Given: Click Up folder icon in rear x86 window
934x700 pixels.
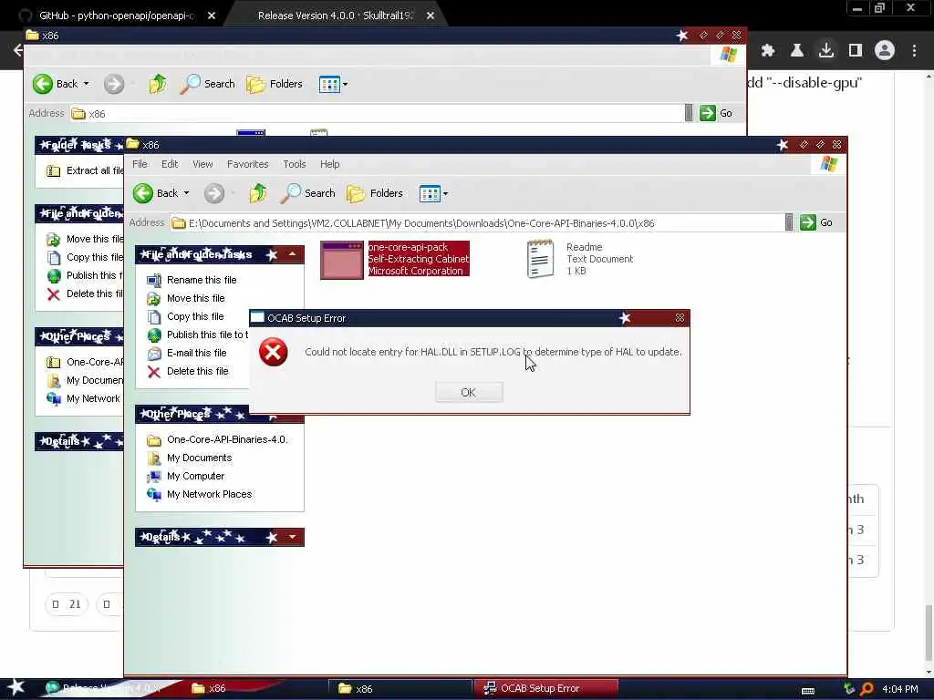Looking at the screenshot, I should (157, 84).
